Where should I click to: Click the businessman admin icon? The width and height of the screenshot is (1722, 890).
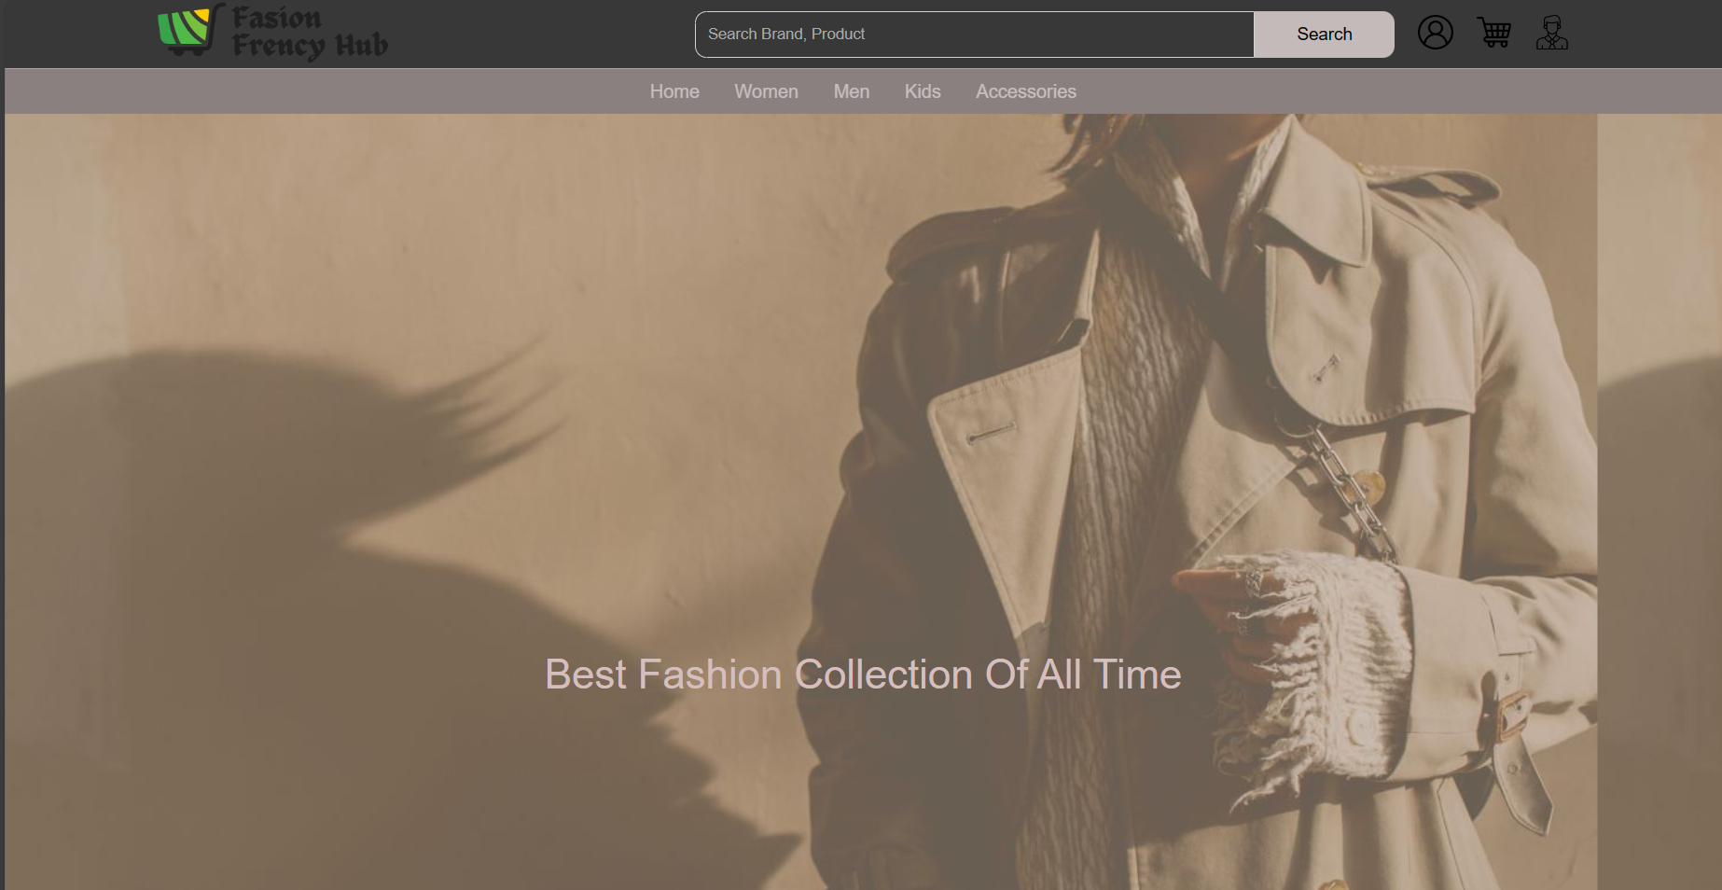click(1551, 33)
